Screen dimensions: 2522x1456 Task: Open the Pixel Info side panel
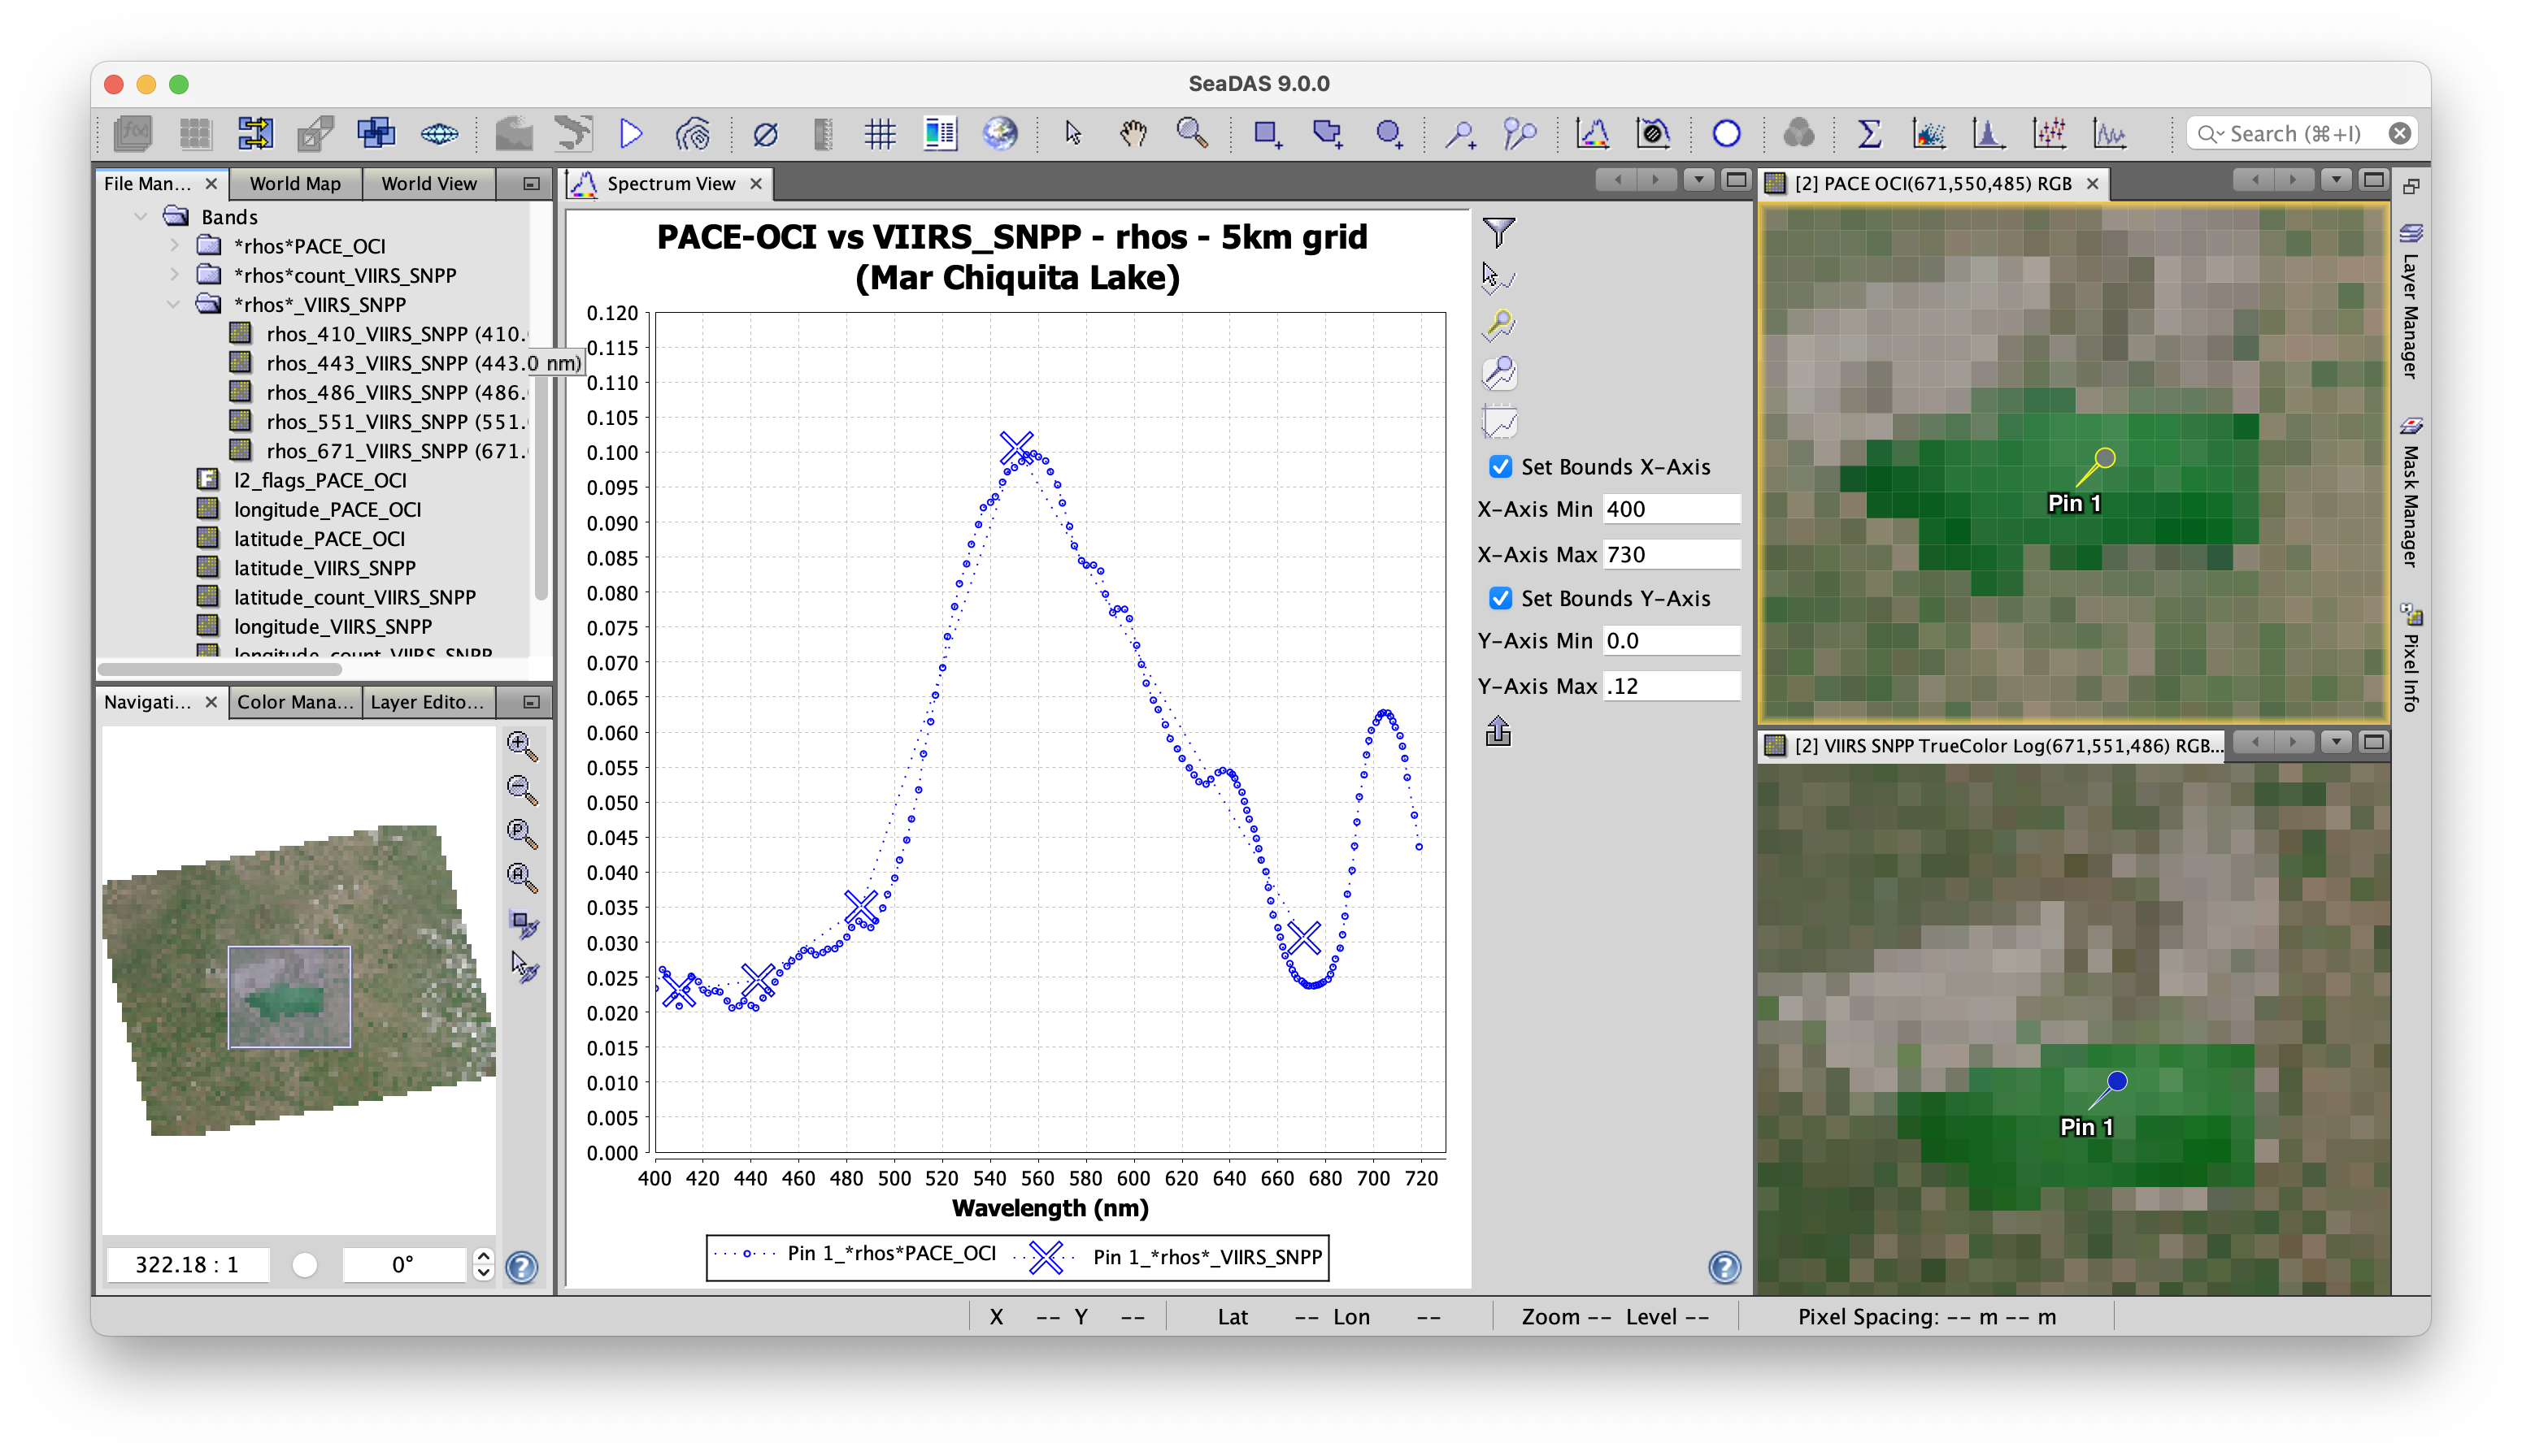(x=2410, y=658)
